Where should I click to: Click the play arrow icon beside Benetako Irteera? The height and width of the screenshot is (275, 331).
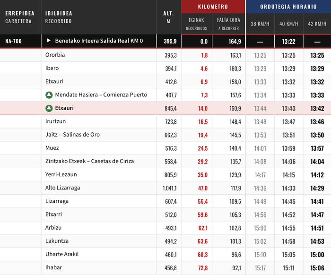49,41
